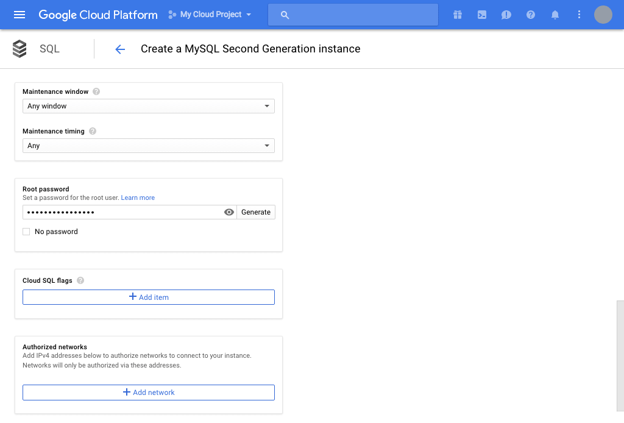Click the Root password heading

[46, 189]
